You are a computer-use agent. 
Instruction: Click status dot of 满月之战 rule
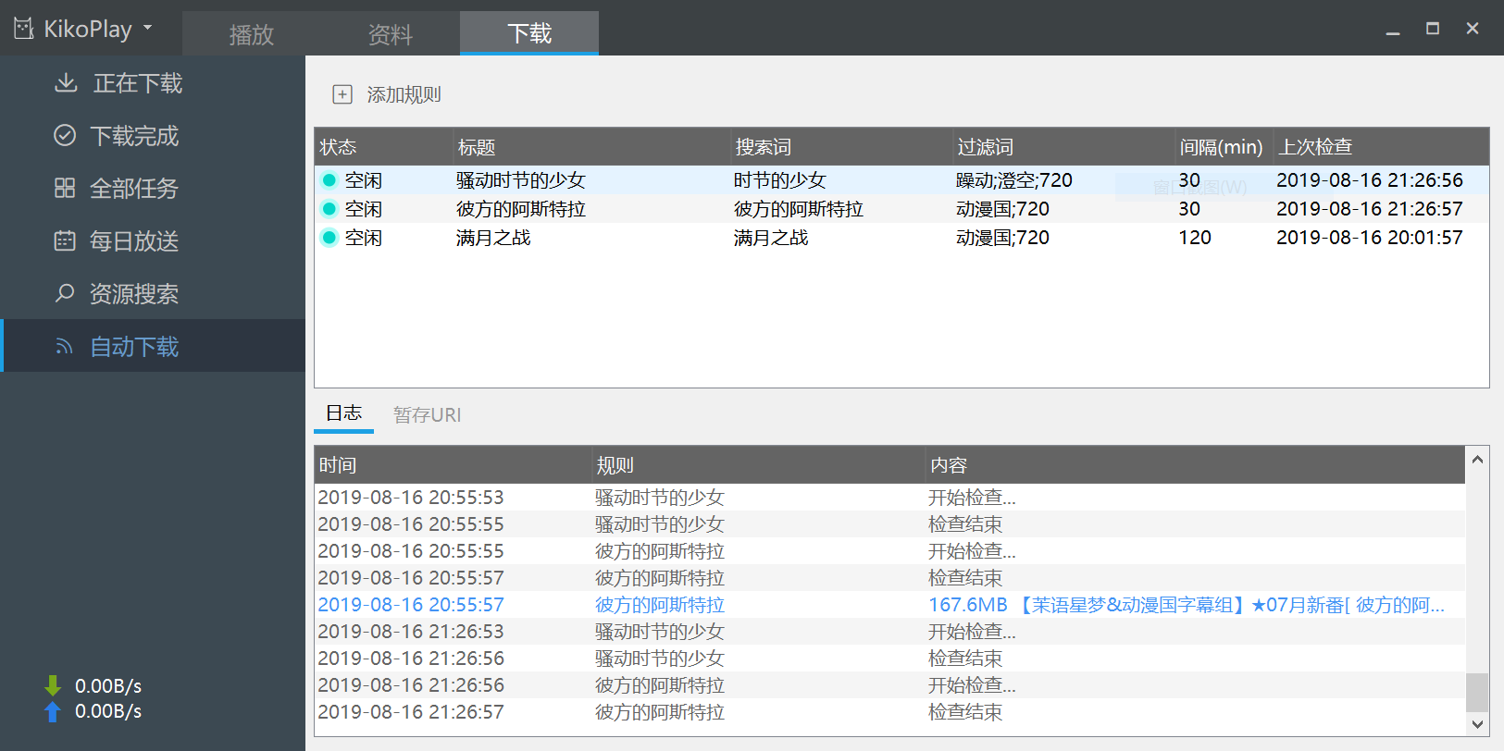[x=329, y=238]
